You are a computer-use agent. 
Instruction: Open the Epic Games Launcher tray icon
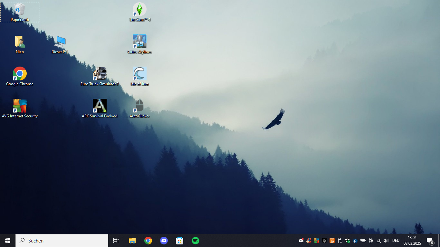point(324,240)
